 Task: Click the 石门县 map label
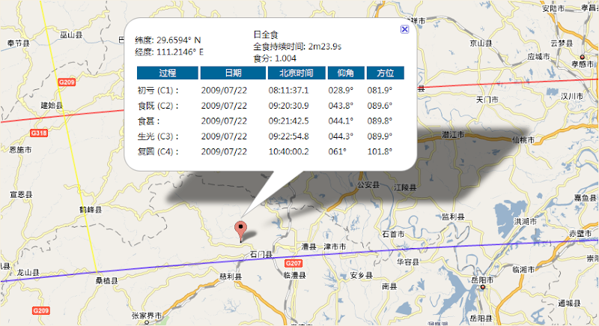click(261, 255)
